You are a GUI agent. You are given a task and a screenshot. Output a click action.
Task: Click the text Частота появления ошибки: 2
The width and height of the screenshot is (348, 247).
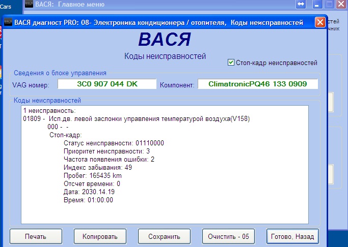(x=109, y=160)
